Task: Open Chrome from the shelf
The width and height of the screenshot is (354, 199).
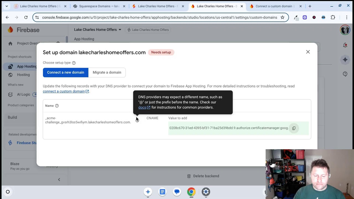Action: tap(191, 192)
